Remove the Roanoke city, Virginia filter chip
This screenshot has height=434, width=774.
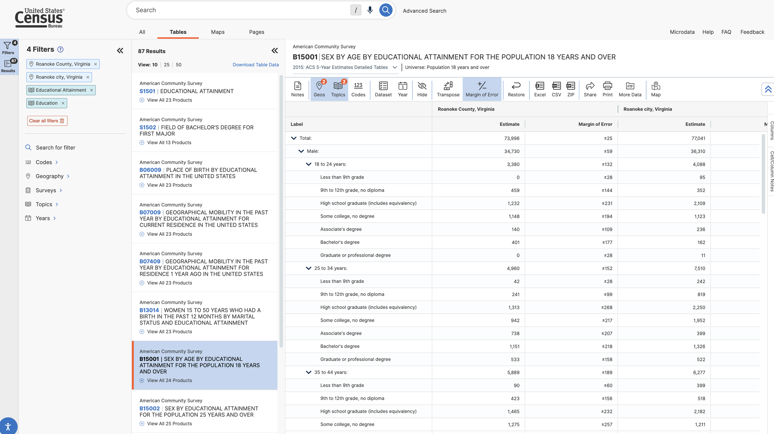[x=88, y=77]
